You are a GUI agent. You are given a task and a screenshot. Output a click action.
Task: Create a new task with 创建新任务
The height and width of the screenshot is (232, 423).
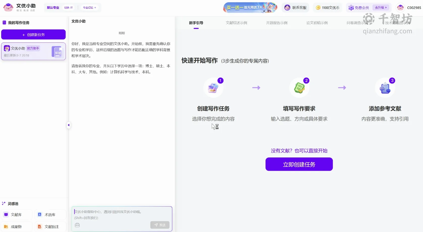tap(33, 34)
